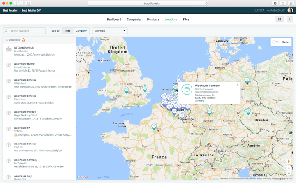Image resolution: width=296 pixels, height=183 pixels.
Task: Select Warehouse Germany TopSaw AG entry
Action: pyautogui.click(x=39, y=163)
